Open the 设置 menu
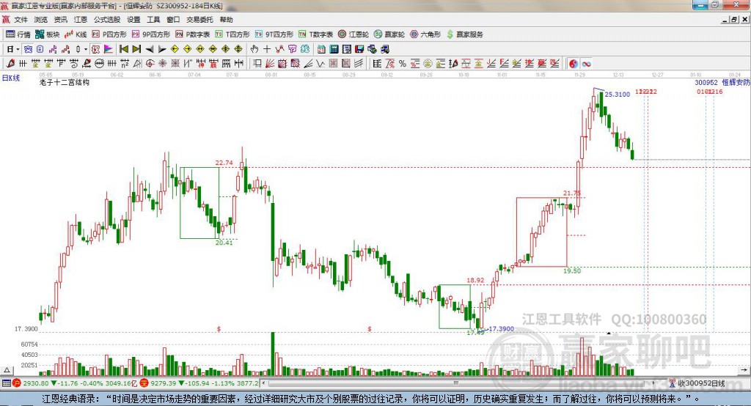 pyautogui.click(x=133, y=20)
